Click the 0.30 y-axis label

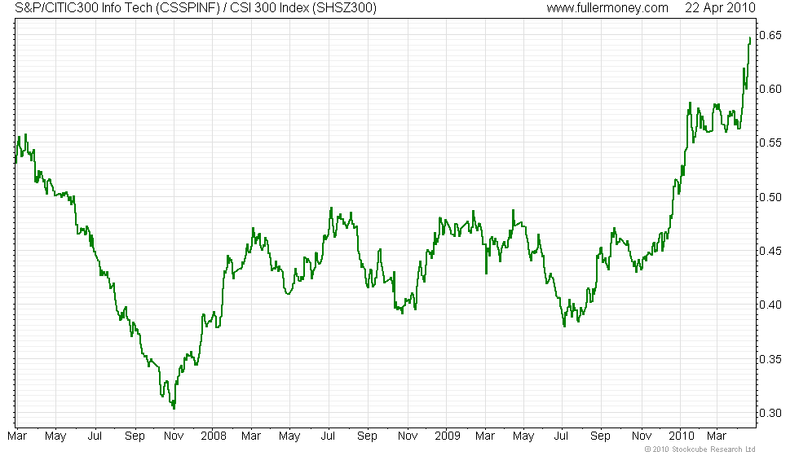[x=770, y=413]
